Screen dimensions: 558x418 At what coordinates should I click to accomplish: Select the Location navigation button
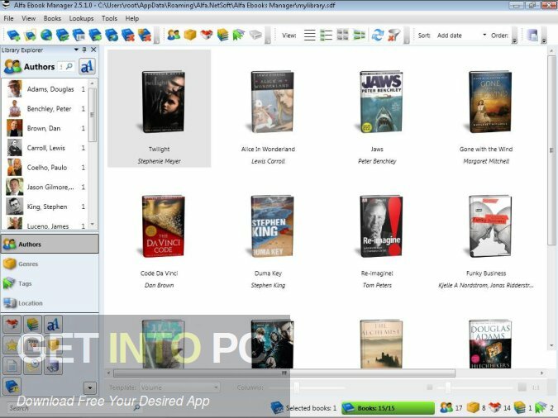point(50,302)
